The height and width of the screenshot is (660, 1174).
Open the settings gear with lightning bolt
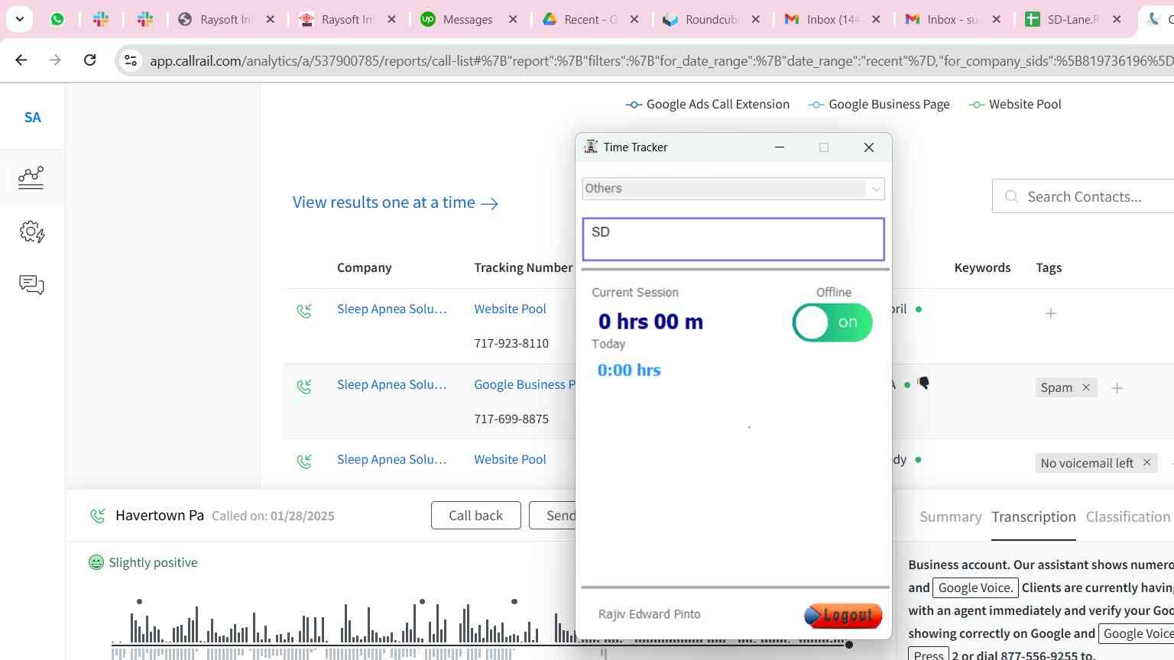[x=31, y=231]
